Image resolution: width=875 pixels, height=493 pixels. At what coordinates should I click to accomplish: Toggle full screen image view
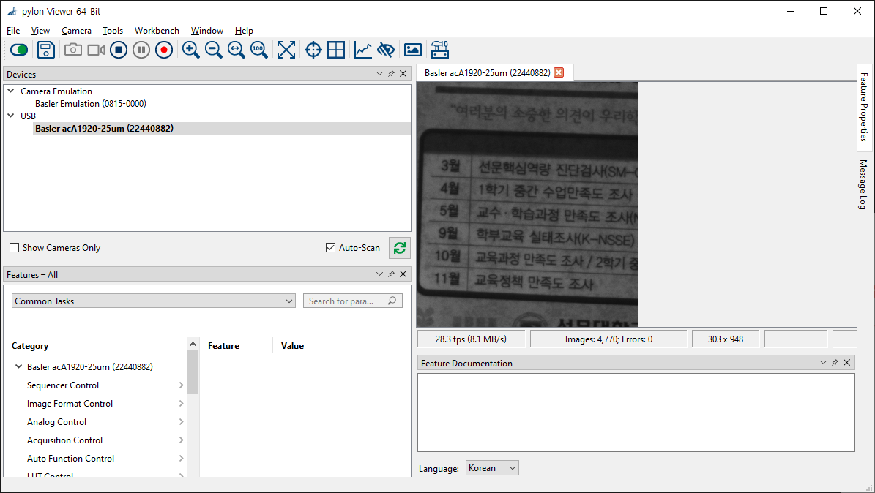[286, 50]
